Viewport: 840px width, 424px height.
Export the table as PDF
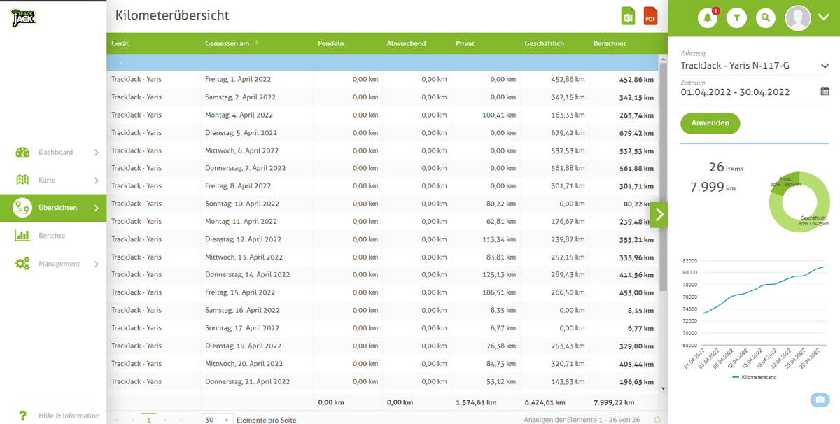650,15
